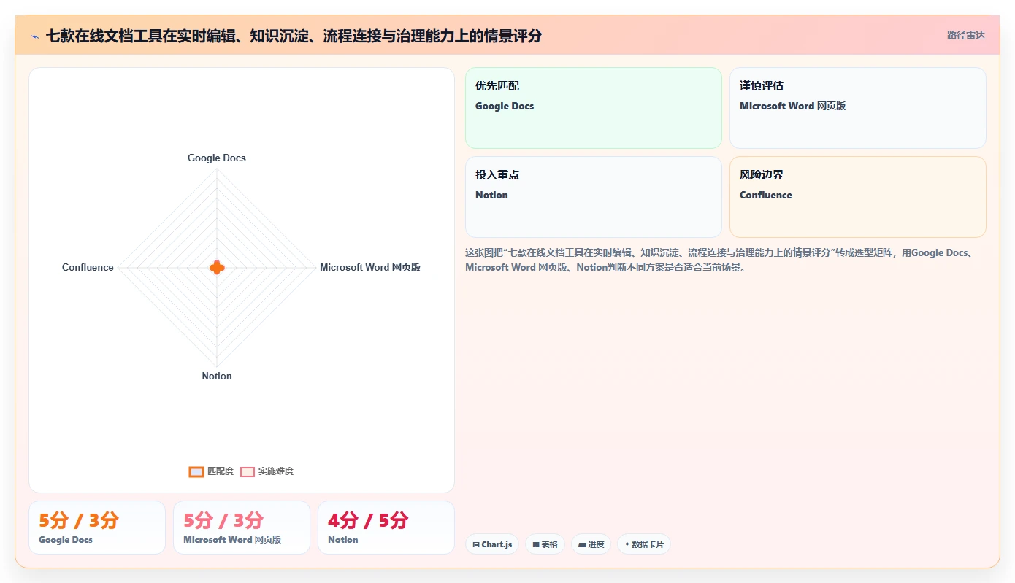Toggle the 匹配度 legend swatch
Screen dimensions: 1015x583
pyautogui.click(x=196, y=471)
